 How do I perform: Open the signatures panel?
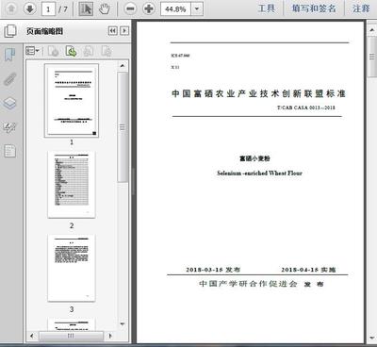pyautogui.click(x=9, y=127)
